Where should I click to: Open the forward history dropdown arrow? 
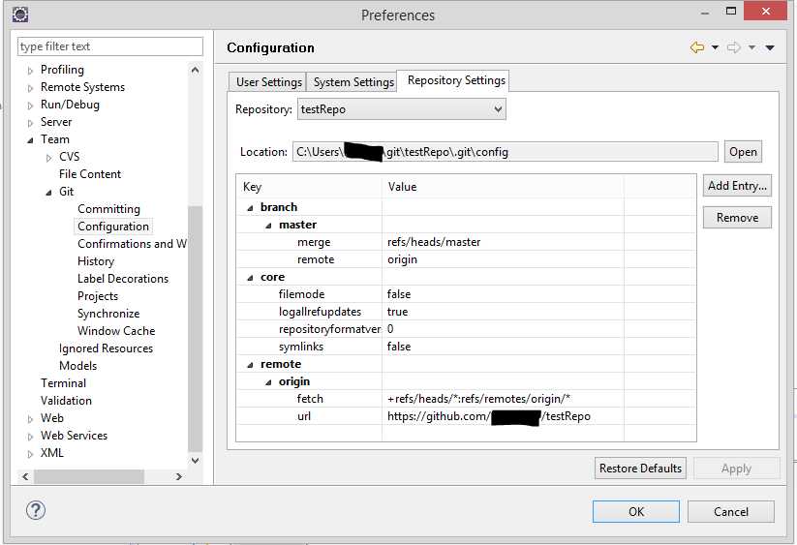tap(751, 47)
